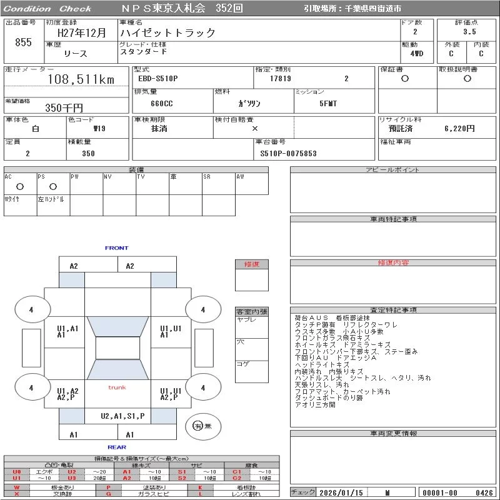Click the アピールポイント section header
500x500 pixels.
click(393, 170)
